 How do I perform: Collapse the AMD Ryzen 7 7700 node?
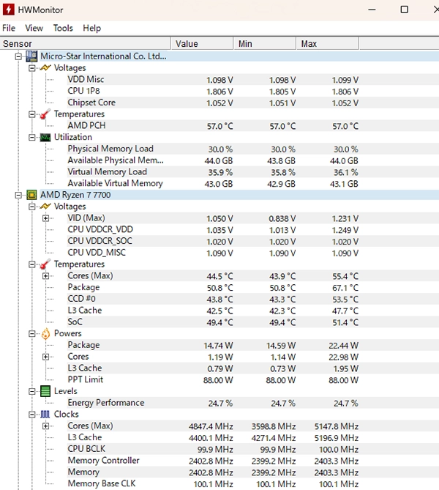coord(19,195)
